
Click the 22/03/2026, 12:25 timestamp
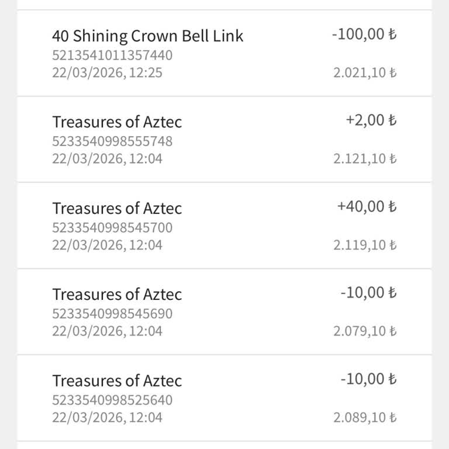pyautogui.click(x=107, y=73)
